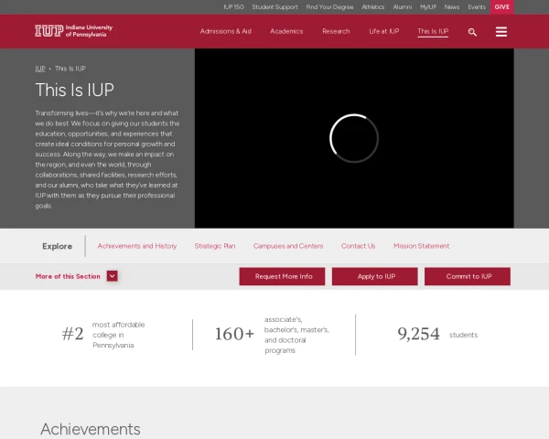The height and width of the screenshot is (439, 549).
Task: Open the Mission Statement link
Action: (421, 246)
